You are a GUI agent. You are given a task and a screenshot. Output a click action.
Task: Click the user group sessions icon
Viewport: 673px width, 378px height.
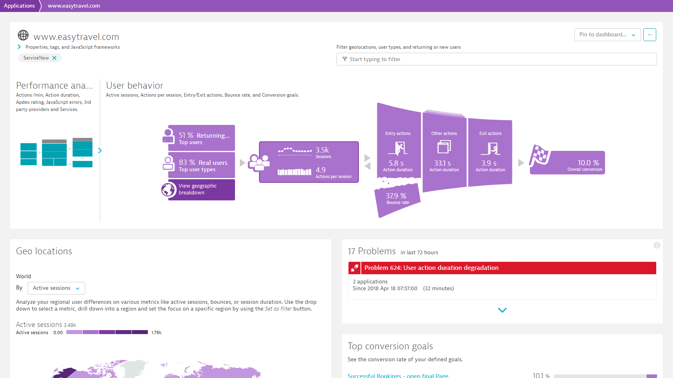[259, 162]
